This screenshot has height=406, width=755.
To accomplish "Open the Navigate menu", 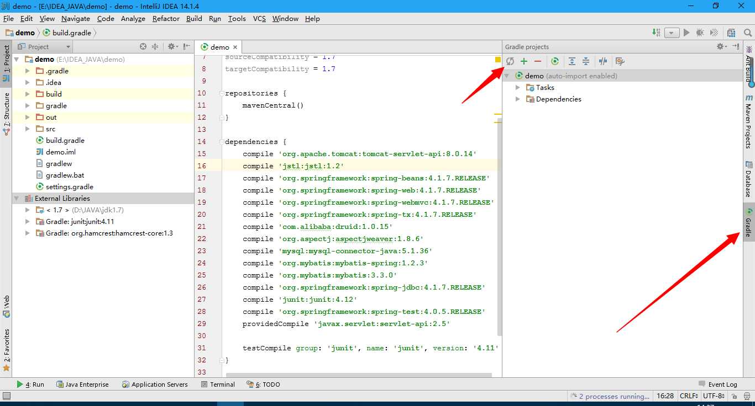I will coord(76,18).
